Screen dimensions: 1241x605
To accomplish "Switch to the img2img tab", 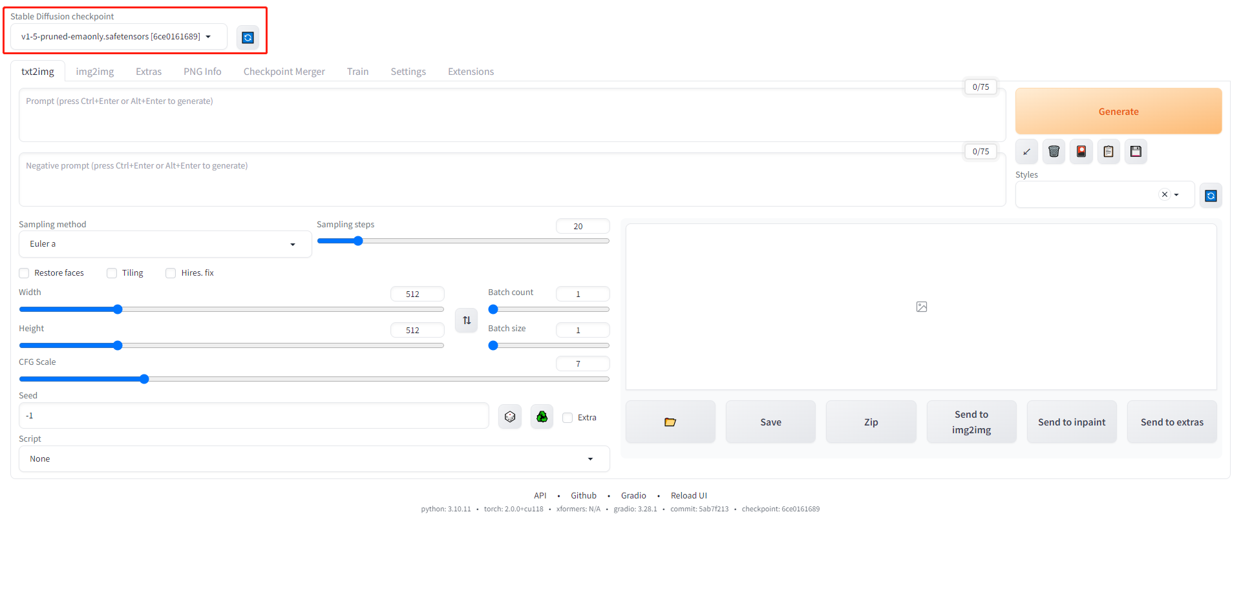I will pyautogui.click(x=94, y=72).
